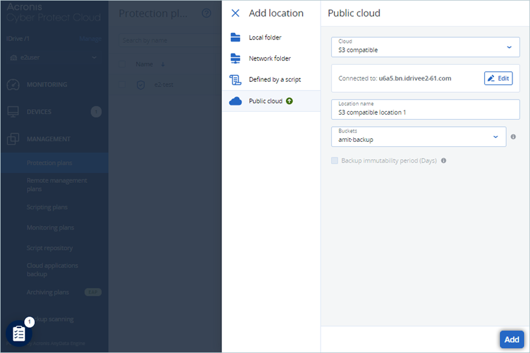
Task: Open Monitoring plans
Action: pyautogui.click(x=51, y=228)
